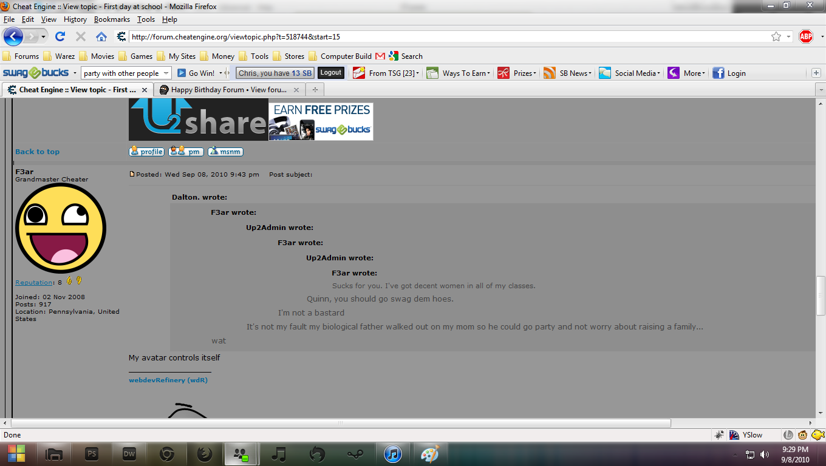
Task: Open the Search bookmark
Action: tap(406, 56)
